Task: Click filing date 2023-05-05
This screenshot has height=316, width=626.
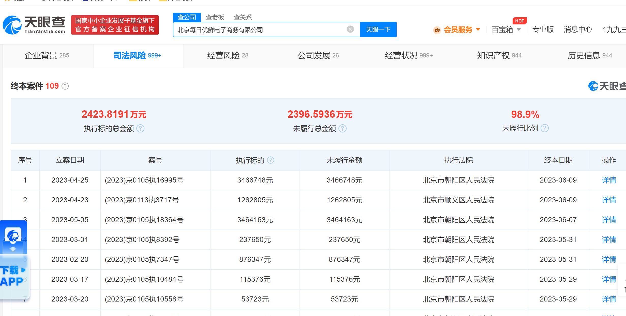Action: coord(70,220)
